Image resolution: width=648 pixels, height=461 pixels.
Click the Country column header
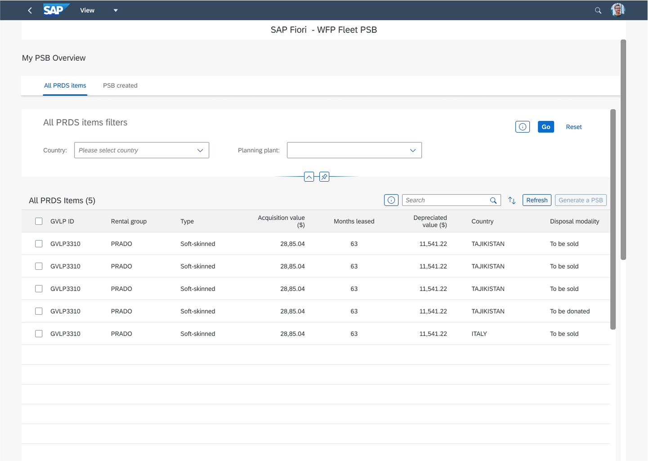[x=483, y=221]
